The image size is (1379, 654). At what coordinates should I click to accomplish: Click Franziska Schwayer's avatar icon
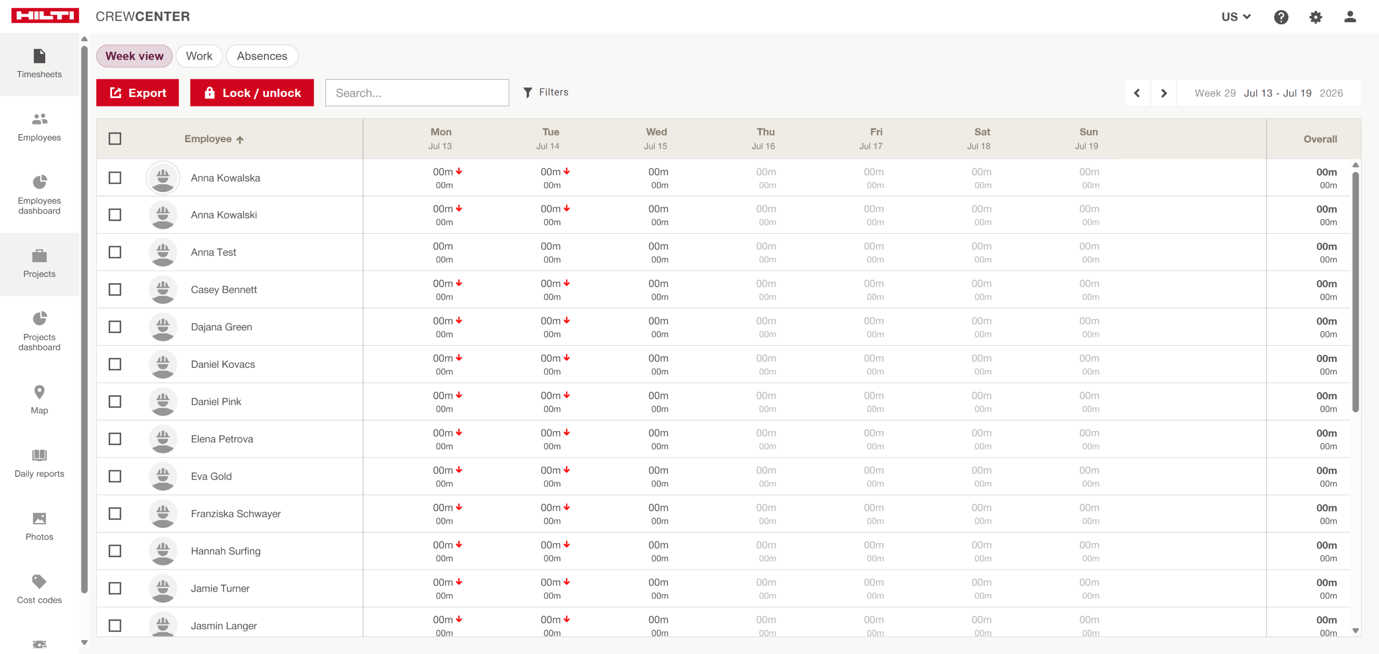point(163,514)
